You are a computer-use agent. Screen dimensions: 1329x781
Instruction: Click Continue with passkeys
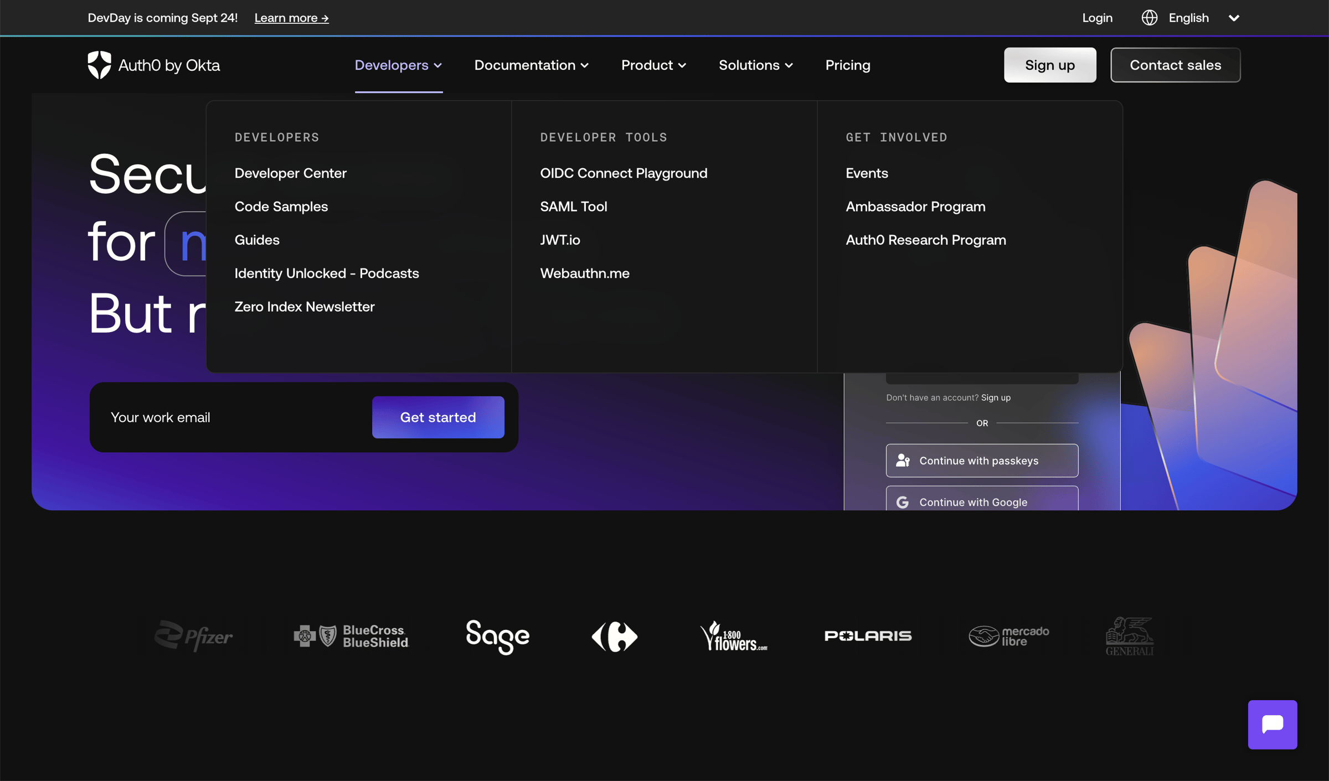(982, 461)
